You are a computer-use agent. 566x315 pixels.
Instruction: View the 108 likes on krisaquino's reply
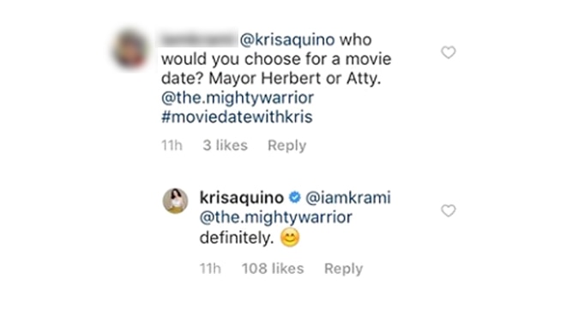(x=273, y=269)
